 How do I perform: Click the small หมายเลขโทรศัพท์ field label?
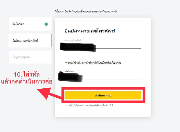pos(73,40)
